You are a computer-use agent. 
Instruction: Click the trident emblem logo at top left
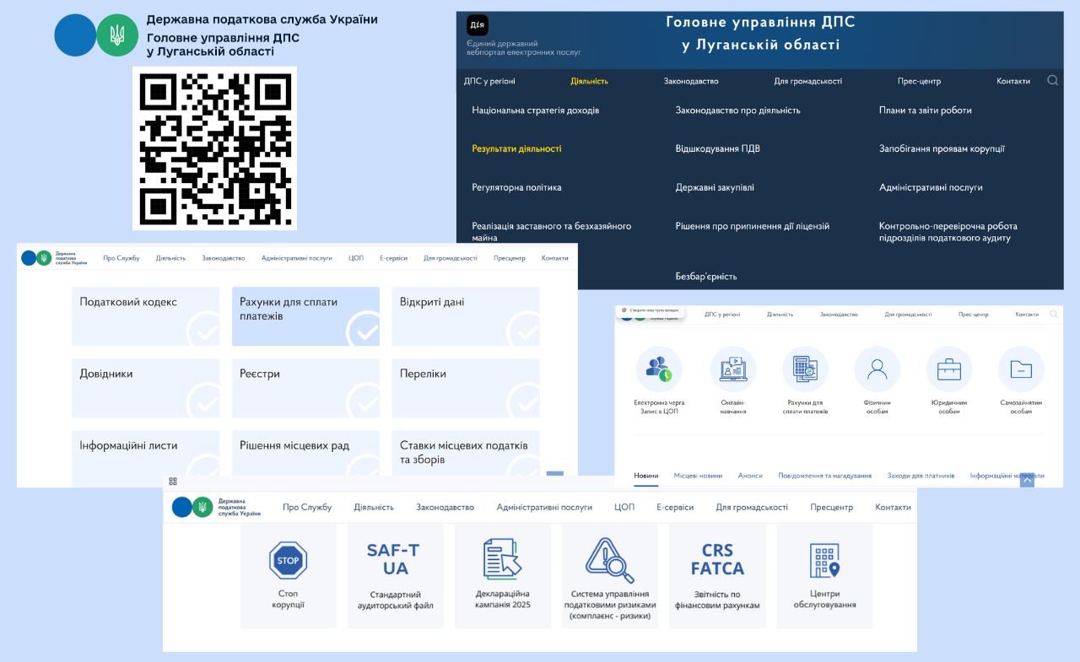pos(117,35)
